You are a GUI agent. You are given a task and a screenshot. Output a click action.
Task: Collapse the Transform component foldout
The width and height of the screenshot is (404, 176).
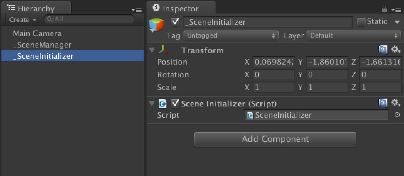pyautogui.click(x=152, y=50)
